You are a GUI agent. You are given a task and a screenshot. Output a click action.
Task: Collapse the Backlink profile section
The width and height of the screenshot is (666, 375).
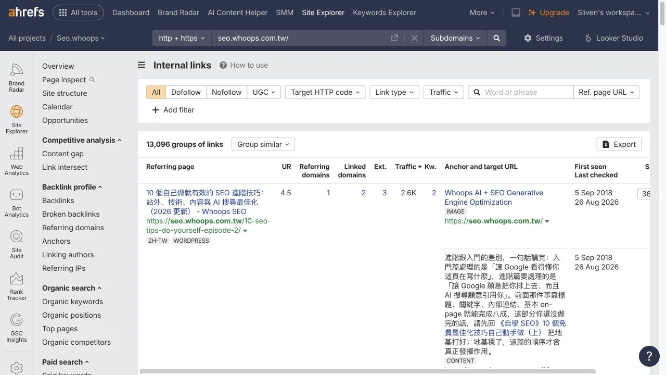click(x=72, y=187)
